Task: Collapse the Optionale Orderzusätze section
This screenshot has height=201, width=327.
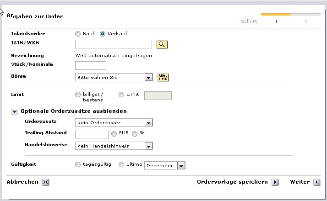Action: [x=15, y=111]
